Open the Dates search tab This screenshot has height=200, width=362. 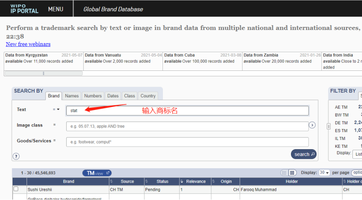(113, 96)
